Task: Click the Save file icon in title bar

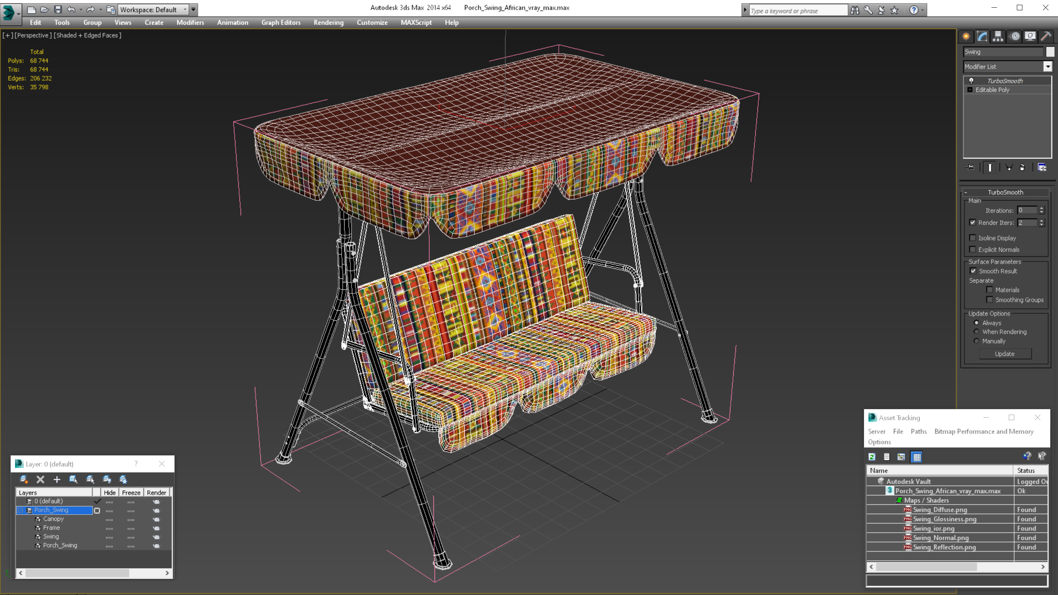Action: point(58,10)
